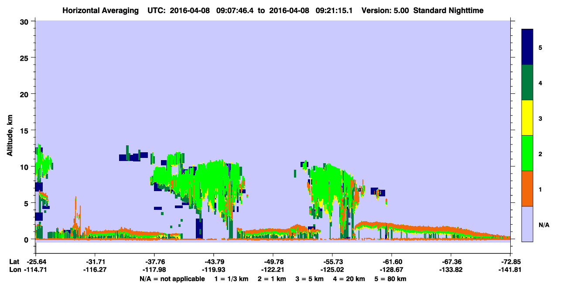The image size is (567, 291).
Task: Click the bright green colorbar segment labeled 2
Action: pyautogui.click(x=527, y=153)
